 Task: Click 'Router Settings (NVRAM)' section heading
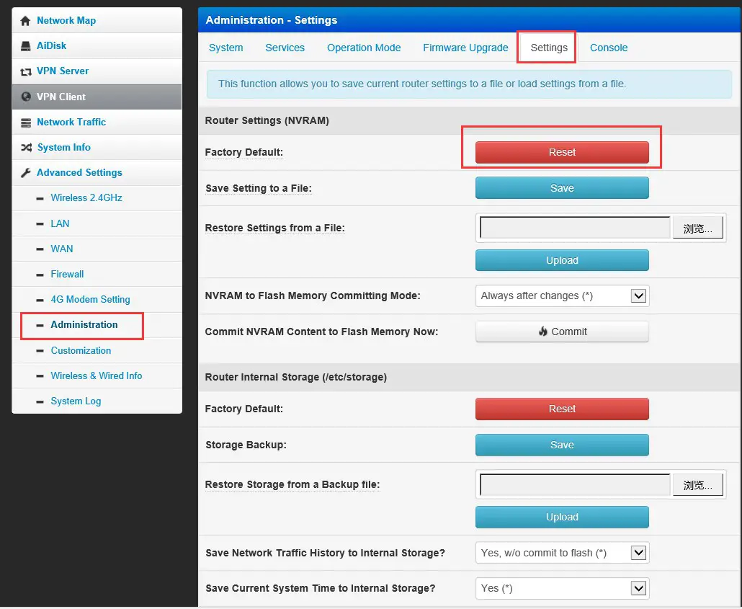(x=267, y=120)
